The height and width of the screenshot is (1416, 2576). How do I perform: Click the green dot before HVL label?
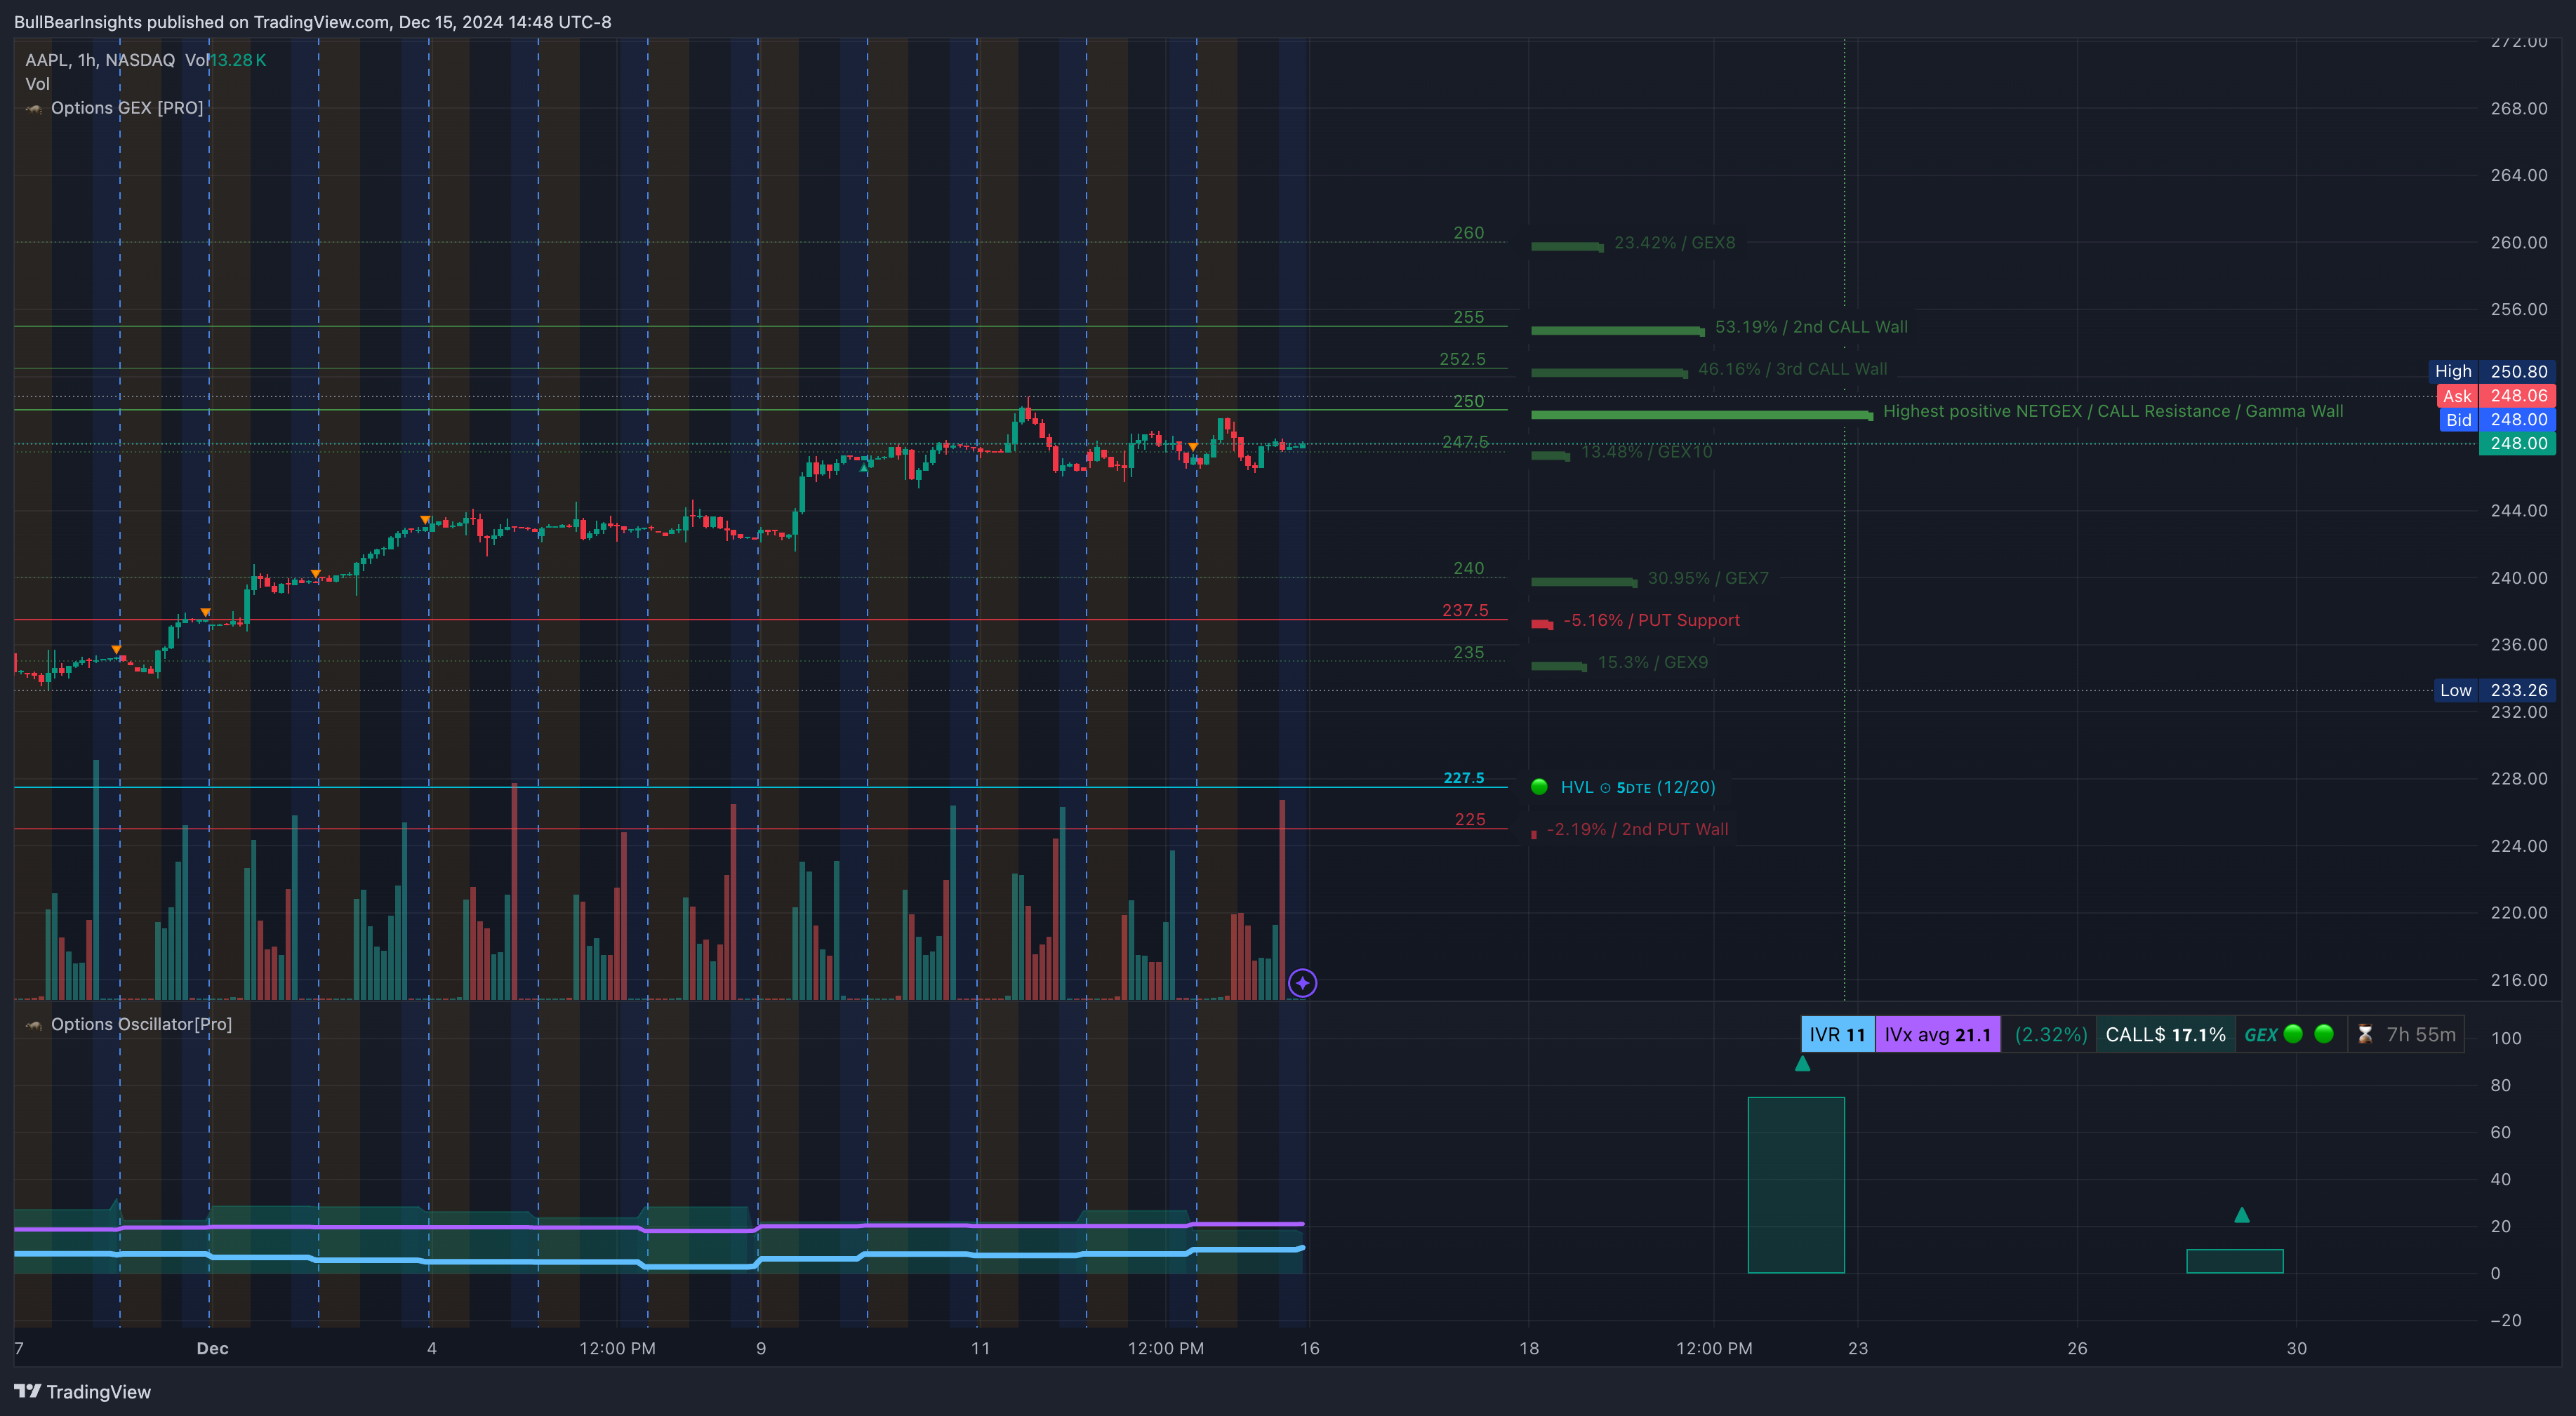[1539, 787]
